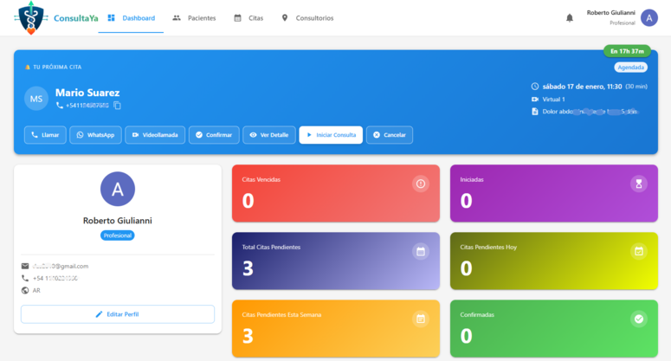Click Roberto Giulianni name in profile card
Viewport: 671px width, 361px height.
tap(117, 221)
